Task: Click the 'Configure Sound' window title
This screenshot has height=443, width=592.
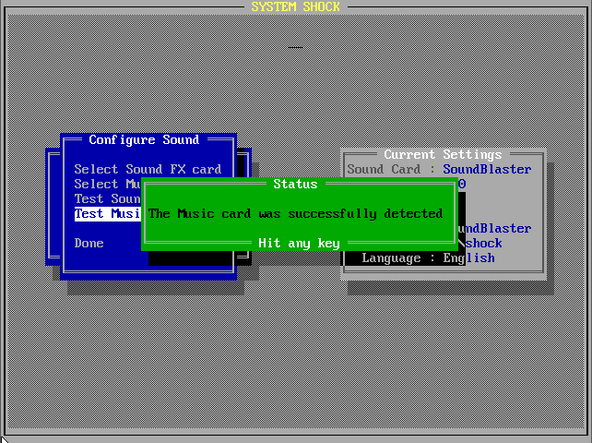Action: pyautogui.click(x=144, y=140)
